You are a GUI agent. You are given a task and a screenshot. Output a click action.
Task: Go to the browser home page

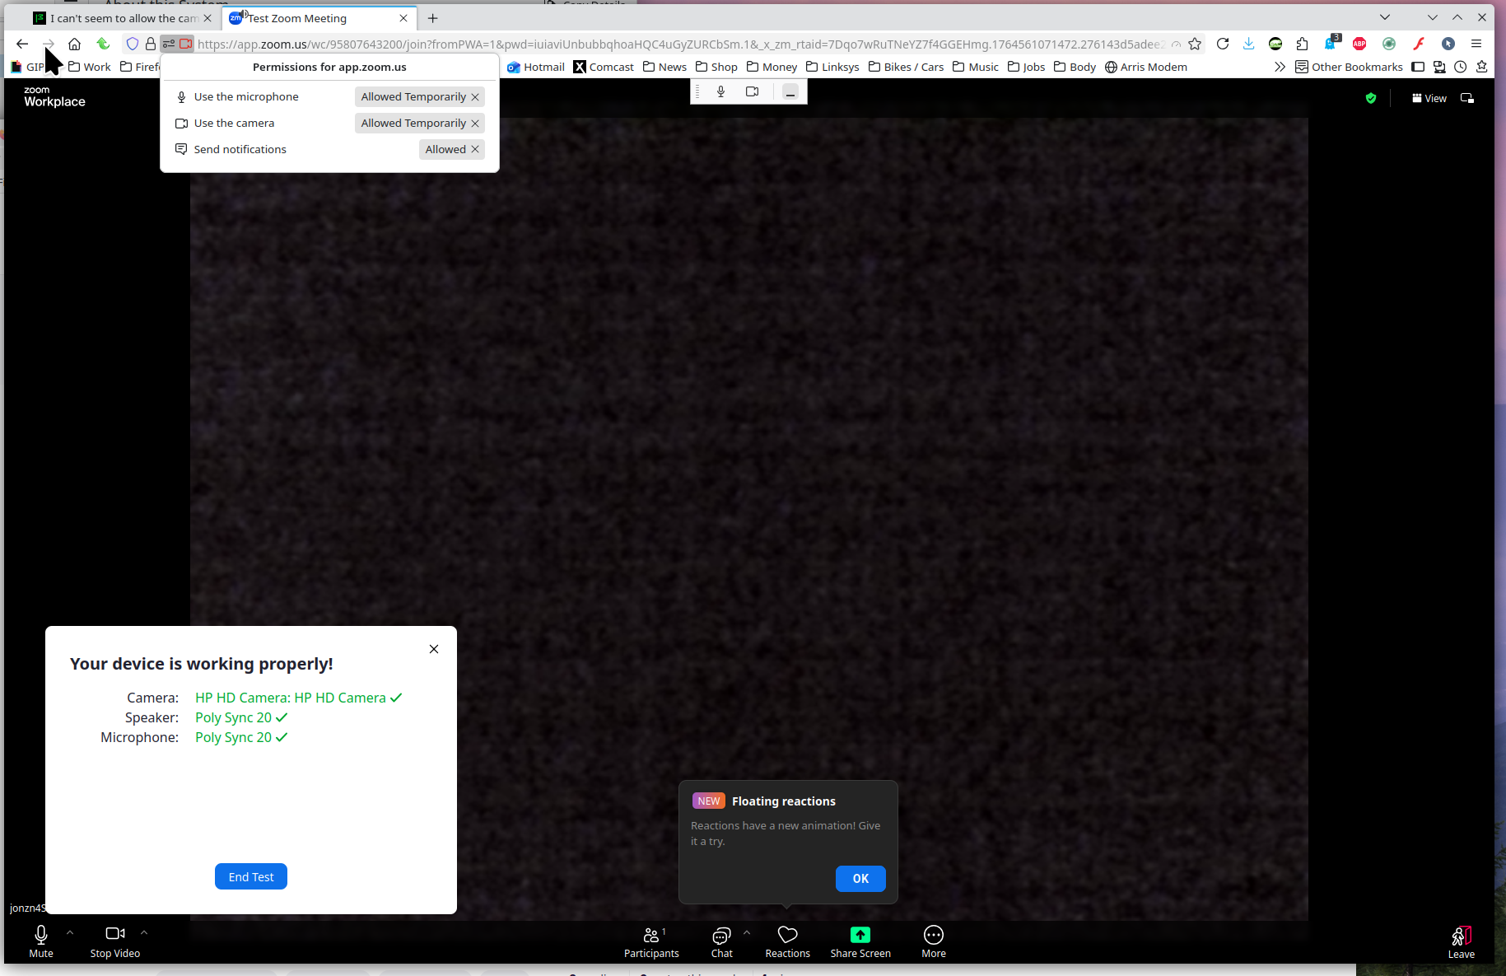pyautogui.click(x=74, y=44)
